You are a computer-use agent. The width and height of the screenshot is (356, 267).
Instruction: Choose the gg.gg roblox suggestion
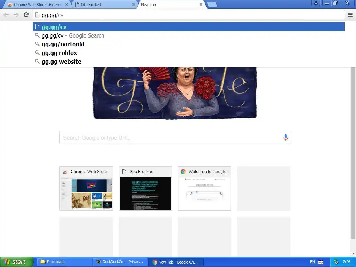189,53
